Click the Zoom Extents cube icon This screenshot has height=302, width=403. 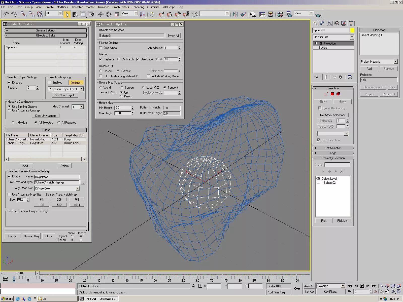pyautogui.click(x=393, y=286)
